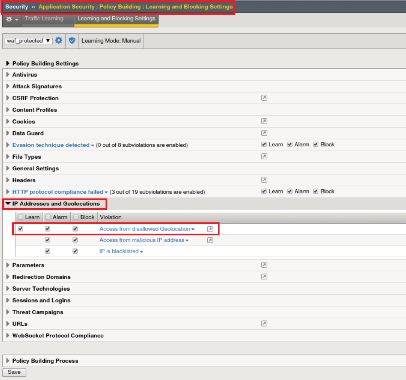Click the blue gear icon next to waf_protected

[59, 40]
